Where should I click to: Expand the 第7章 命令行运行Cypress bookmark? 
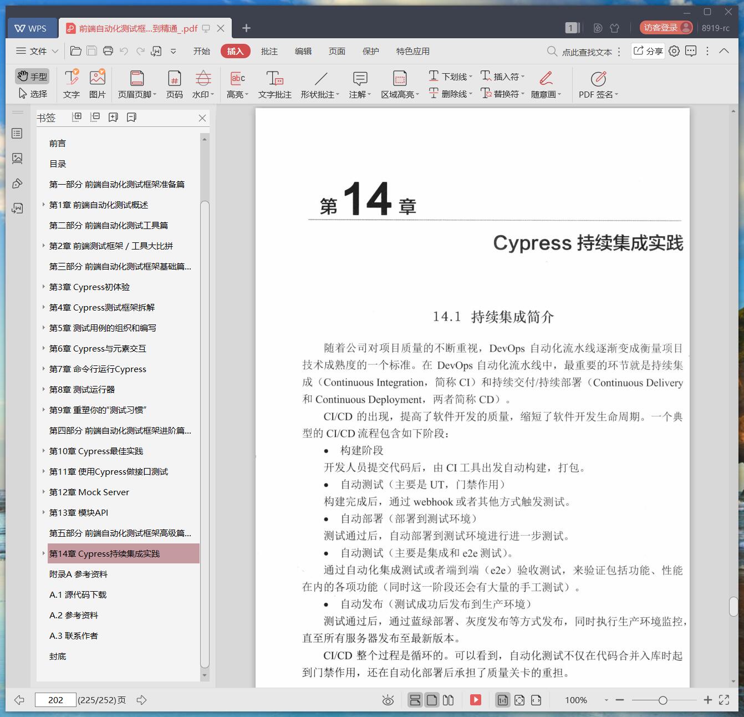coord(44,369)
